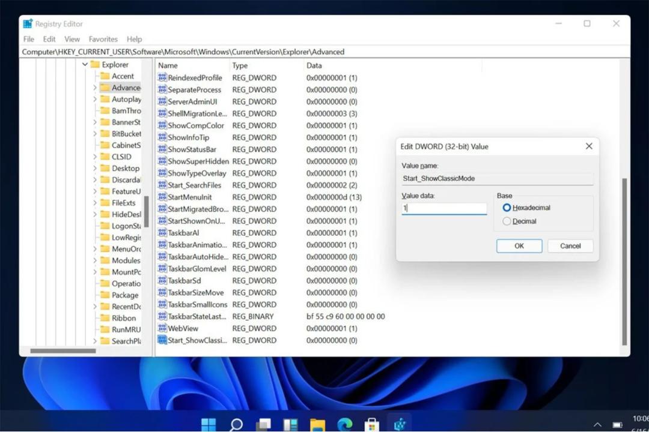
Task: Click the ShowInfoTip value icon
Action: click(x=162, y=137)
